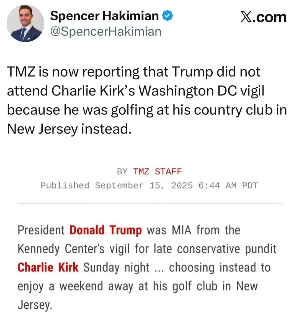
Task: Click the Published September 15, 2025 timestamp
Action: pyautogui.click(x=149, y=185)
